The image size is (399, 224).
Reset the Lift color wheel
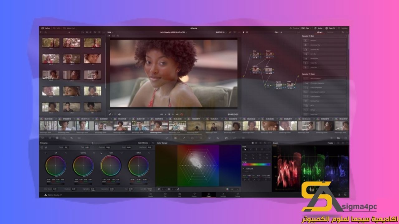66,153
